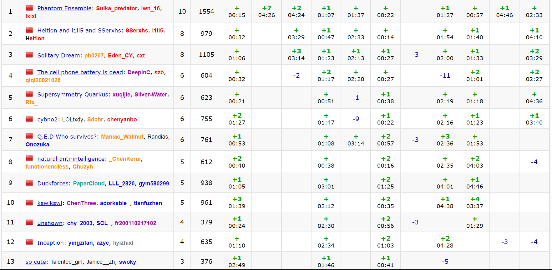
Task: Click the flag icon next to cybno2
Action: pos(29,119)
